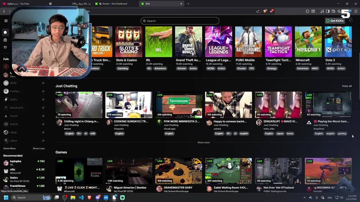Select the Gambling tag under Slots & Casino

123,68
